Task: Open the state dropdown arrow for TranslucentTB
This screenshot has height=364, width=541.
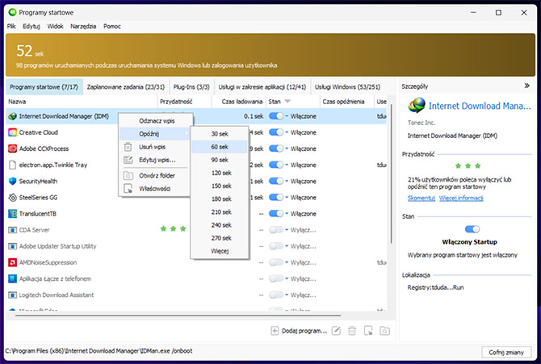Action: point(287,214)
